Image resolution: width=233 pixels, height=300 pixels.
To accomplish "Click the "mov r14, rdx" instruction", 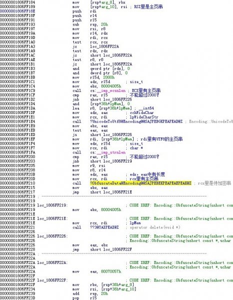I will click(x=90, y=33).
